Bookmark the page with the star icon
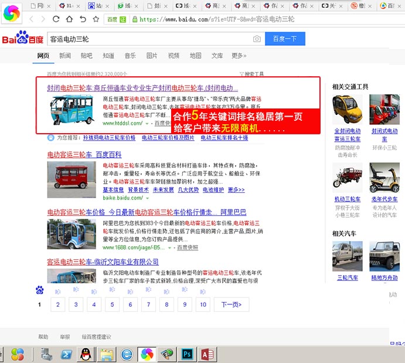This screenshot has height=363, width=405. click(96, 19)
